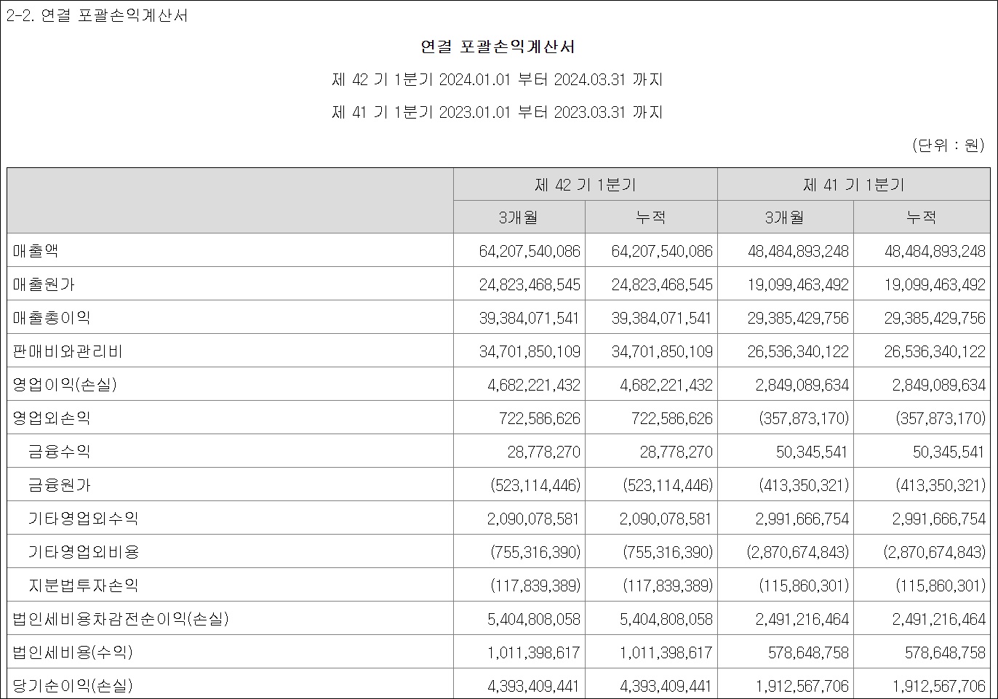
Task: Click the section heading '2-2. 연결 포괄손익계산서'
Action: click(97, 15)
